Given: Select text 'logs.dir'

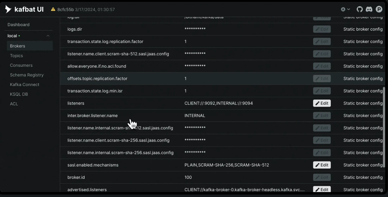Looking at the screenshot, I should [x=75, y=29].
